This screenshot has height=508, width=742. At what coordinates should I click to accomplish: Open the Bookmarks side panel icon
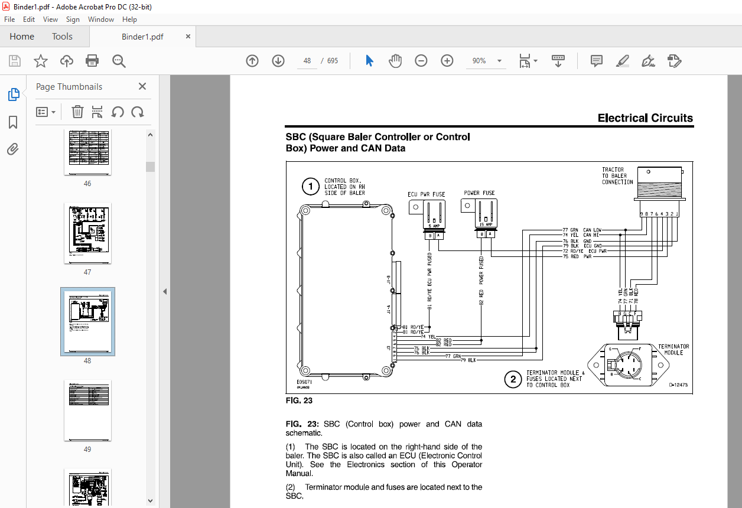point(13,122)
